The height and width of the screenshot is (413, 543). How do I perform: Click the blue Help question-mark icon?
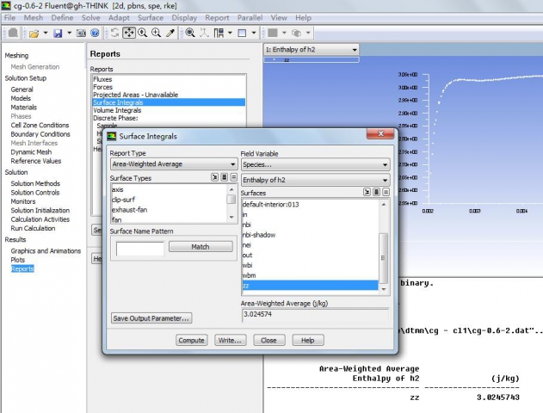(96, 33)
